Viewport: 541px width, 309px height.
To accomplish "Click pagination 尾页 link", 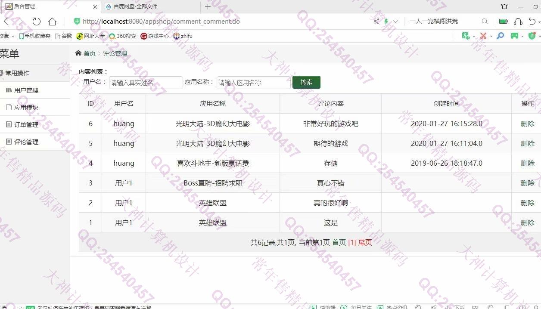I will (x=365, y=243).
